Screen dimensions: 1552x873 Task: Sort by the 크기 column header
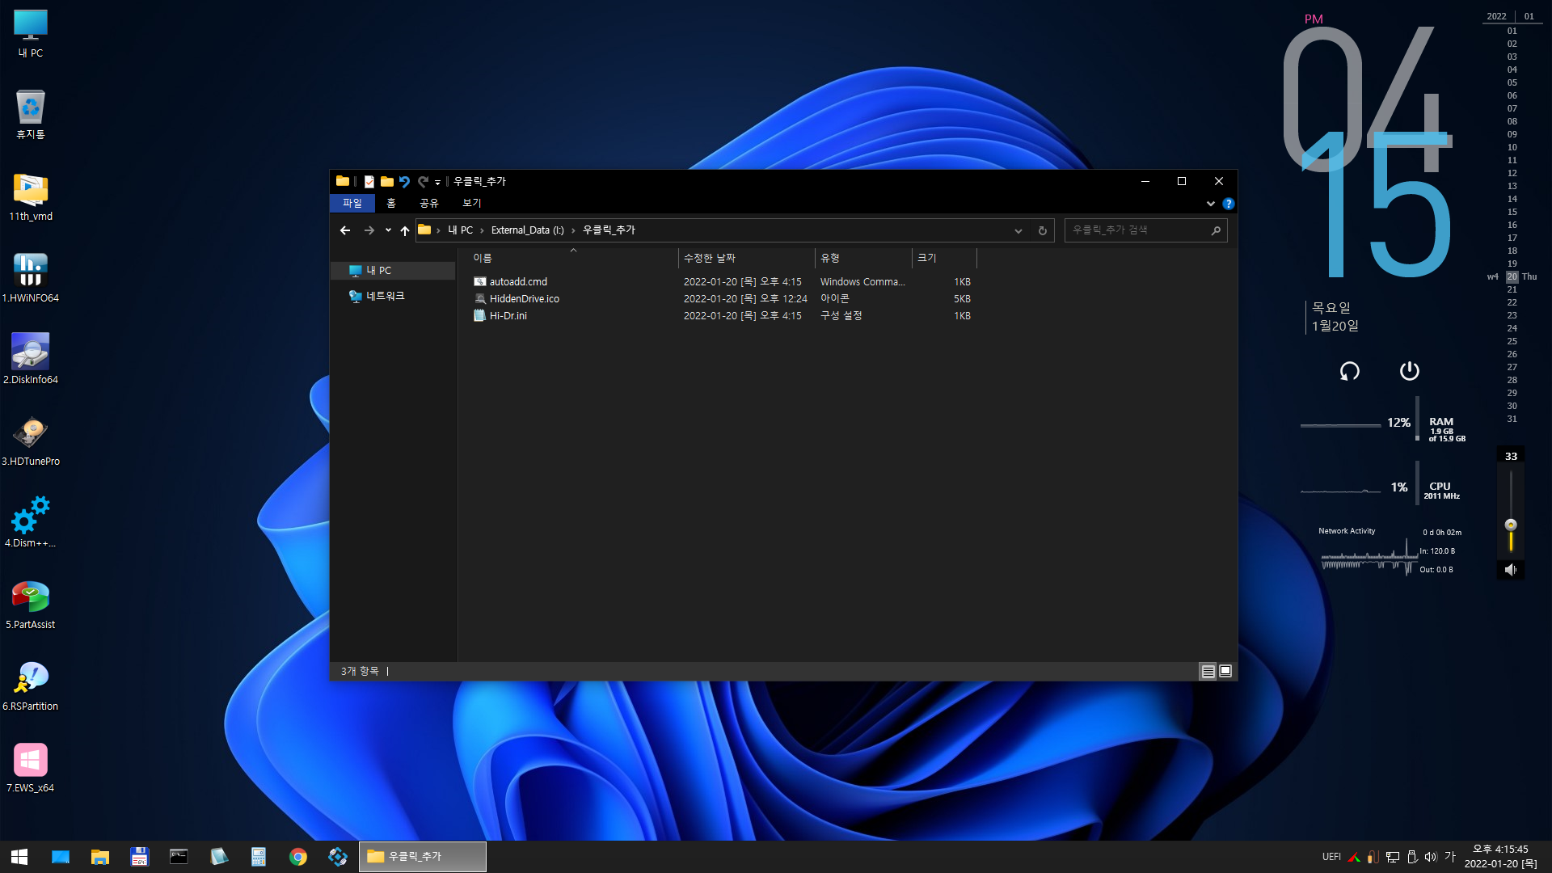pyautogui.click(x=944, y=258)
